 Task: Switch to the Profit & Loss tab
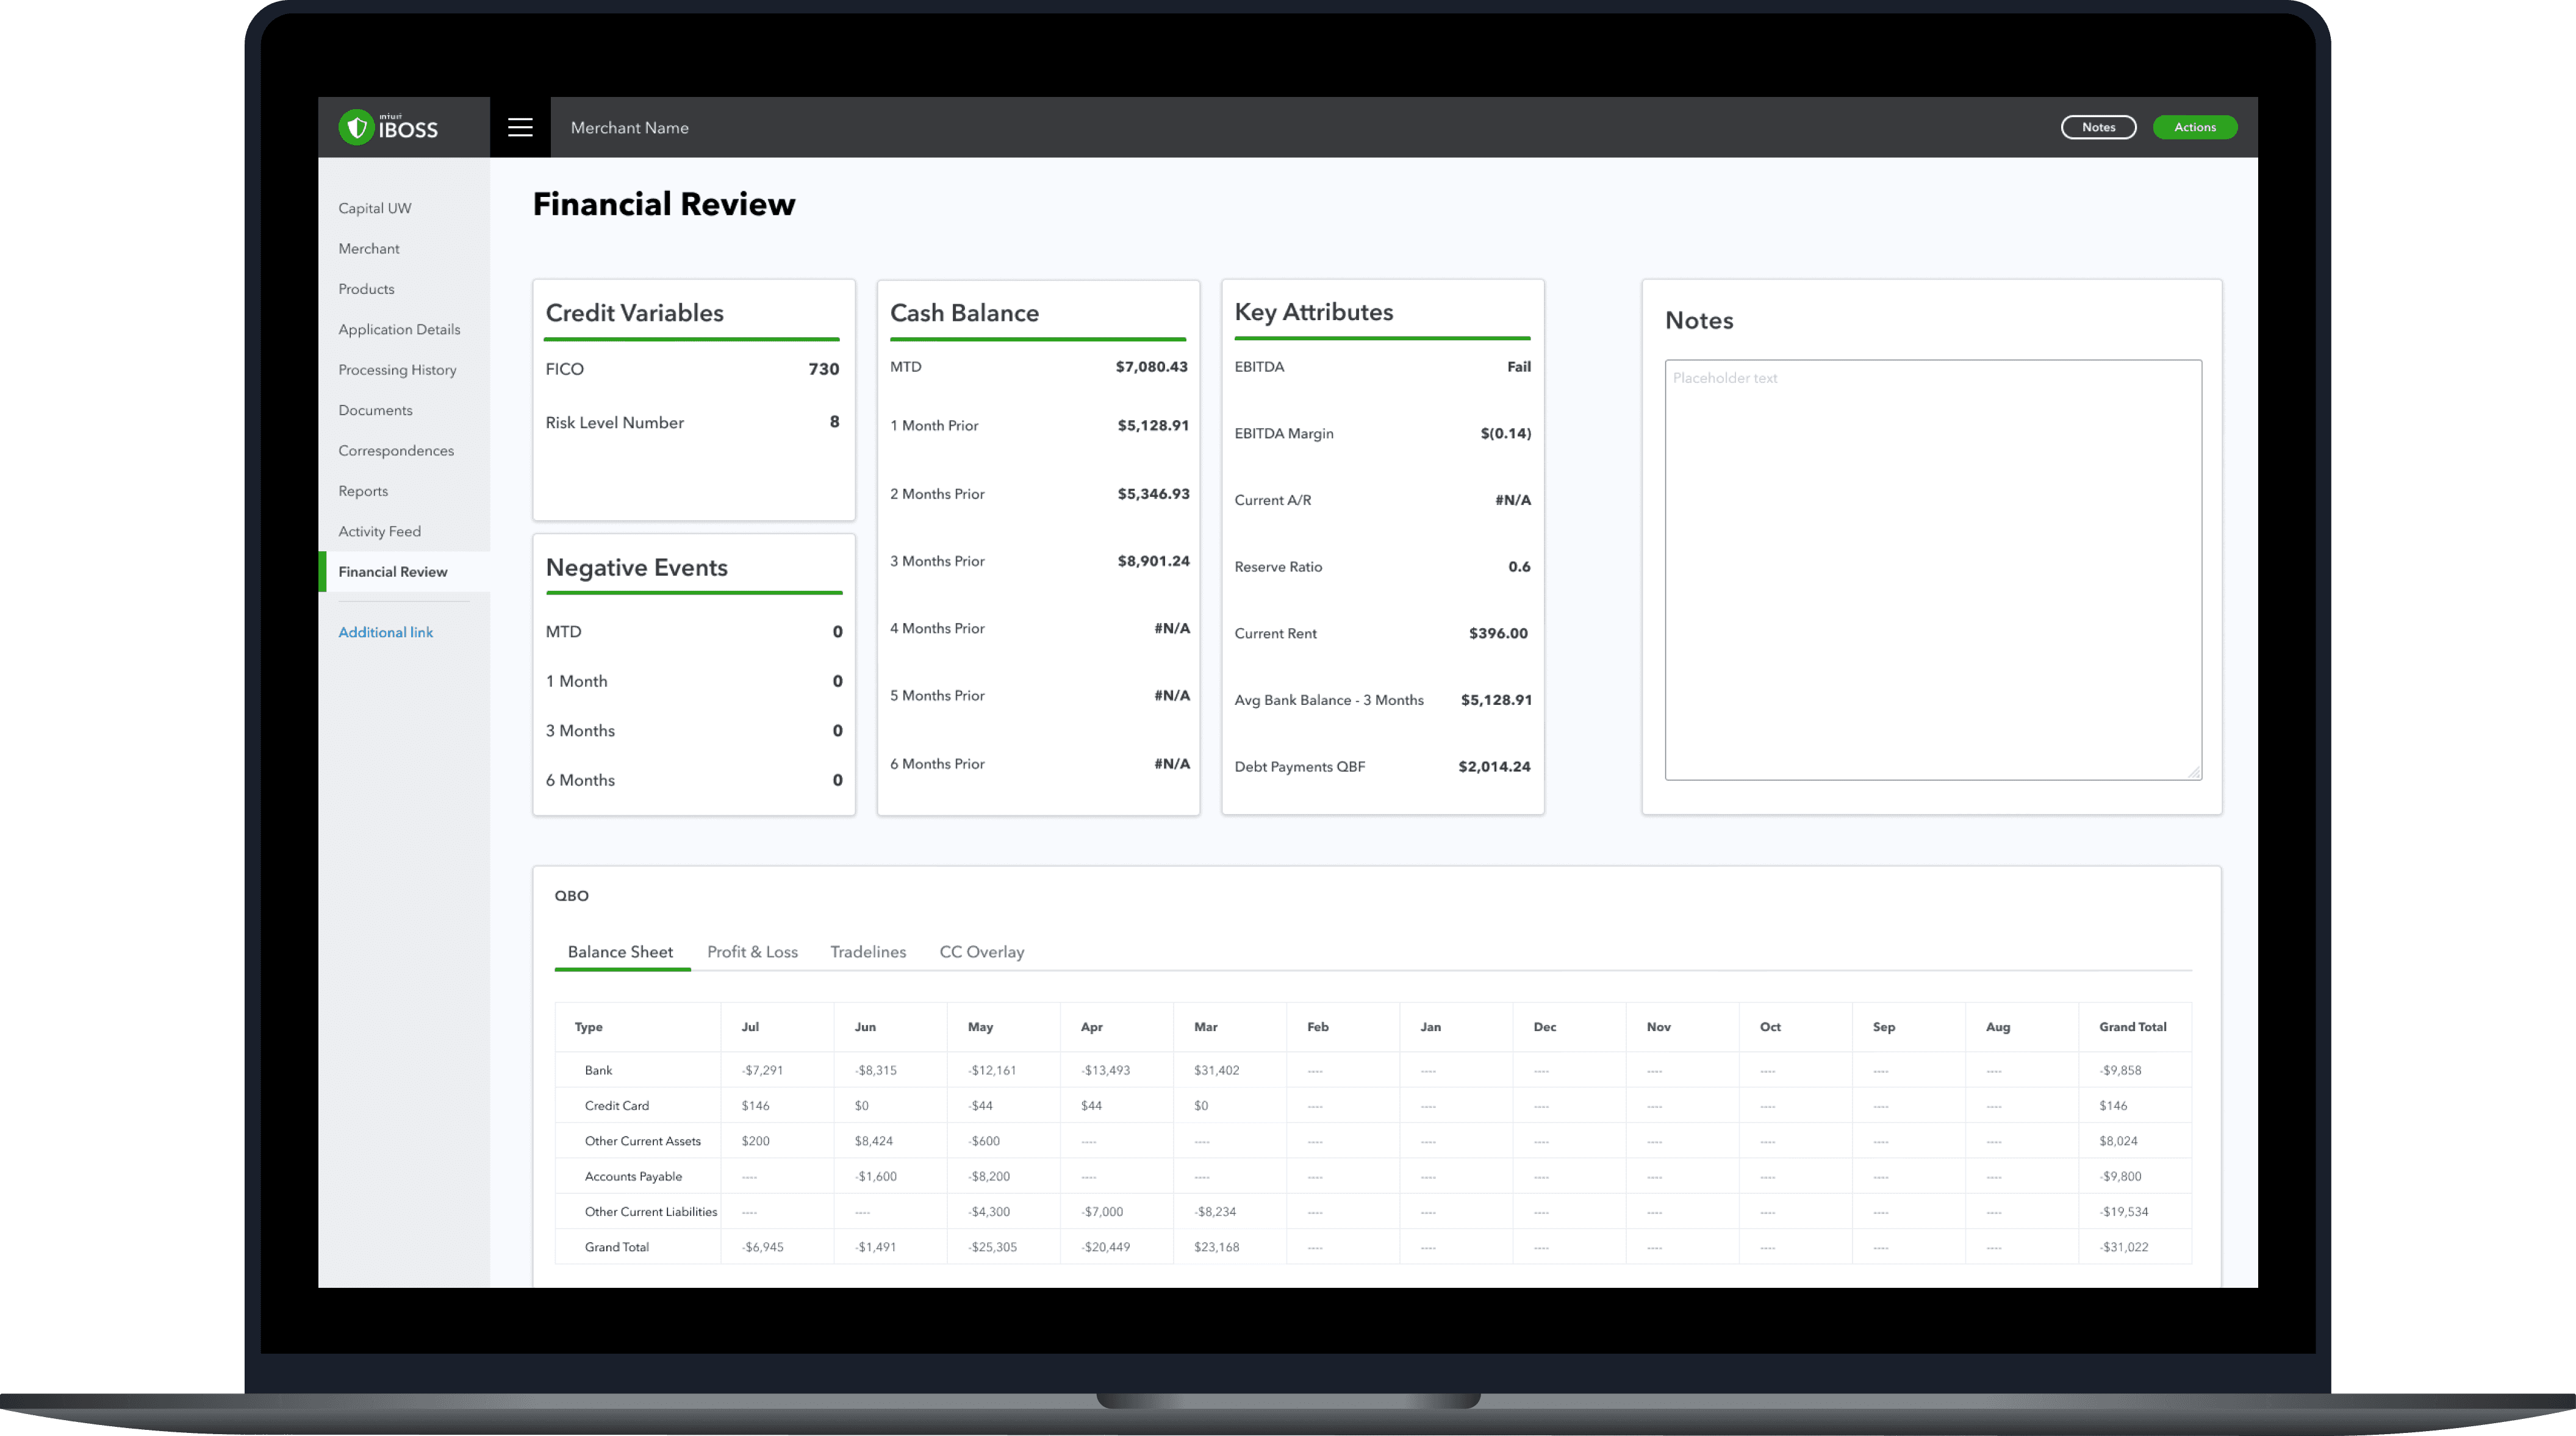(752, 951)
